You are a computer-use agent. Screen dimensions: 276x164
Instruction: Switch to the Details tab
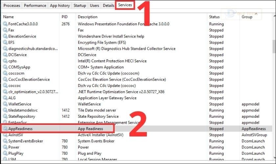click(x=108, y=6)
